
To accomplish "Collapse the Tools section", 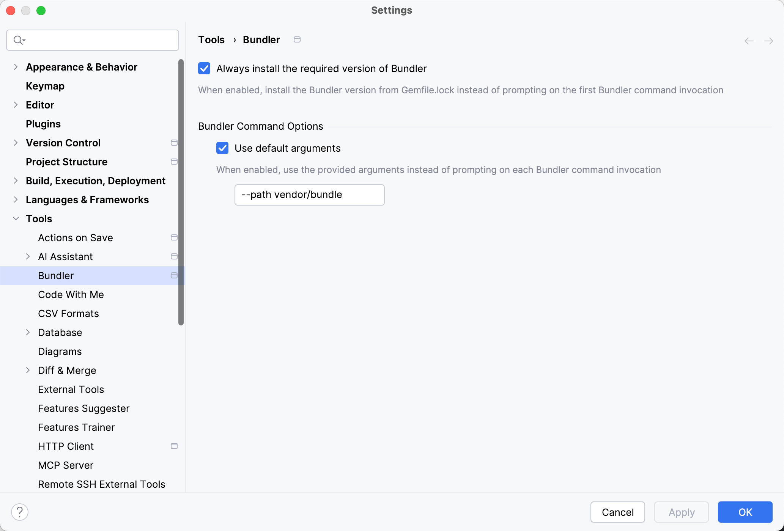I will pos(16,218).
